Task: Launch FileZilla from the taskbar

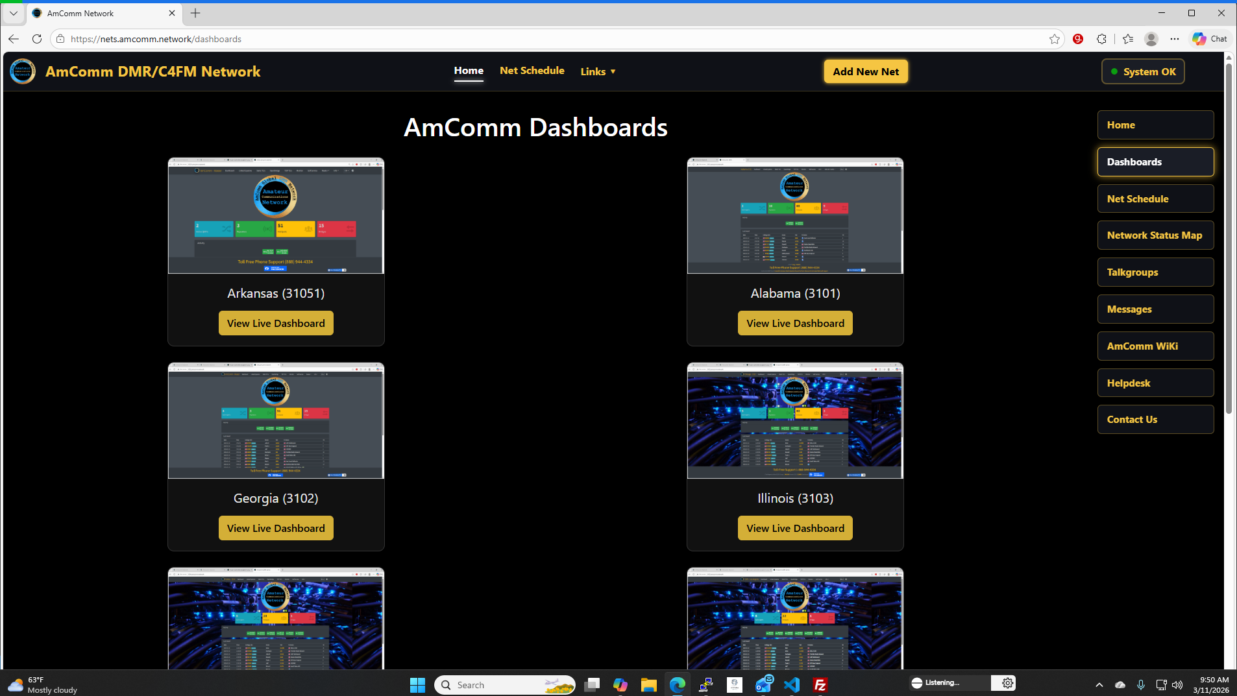Action: click(820, 684)
